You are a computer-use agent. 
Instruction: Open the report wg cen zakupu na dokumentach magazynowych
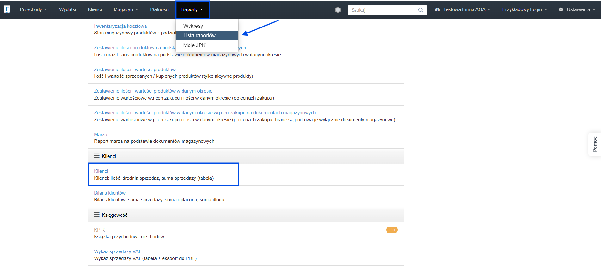pos(205,113)
